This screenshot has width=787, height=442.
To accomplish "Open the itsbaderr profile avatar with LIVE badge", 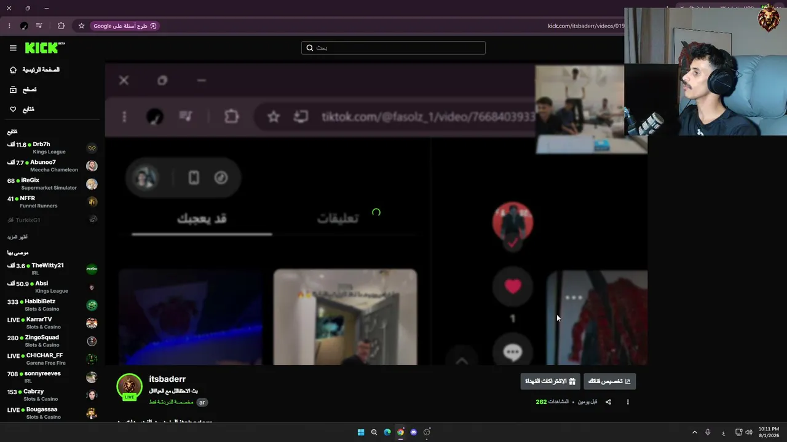I will (x=129, y=387).
